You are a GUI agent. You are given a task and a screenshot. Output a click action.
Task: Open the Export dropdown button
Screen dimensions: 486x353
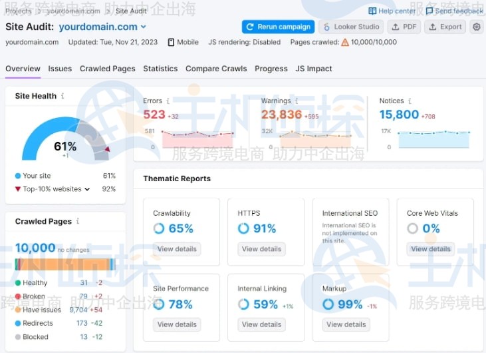click(445, 27)
